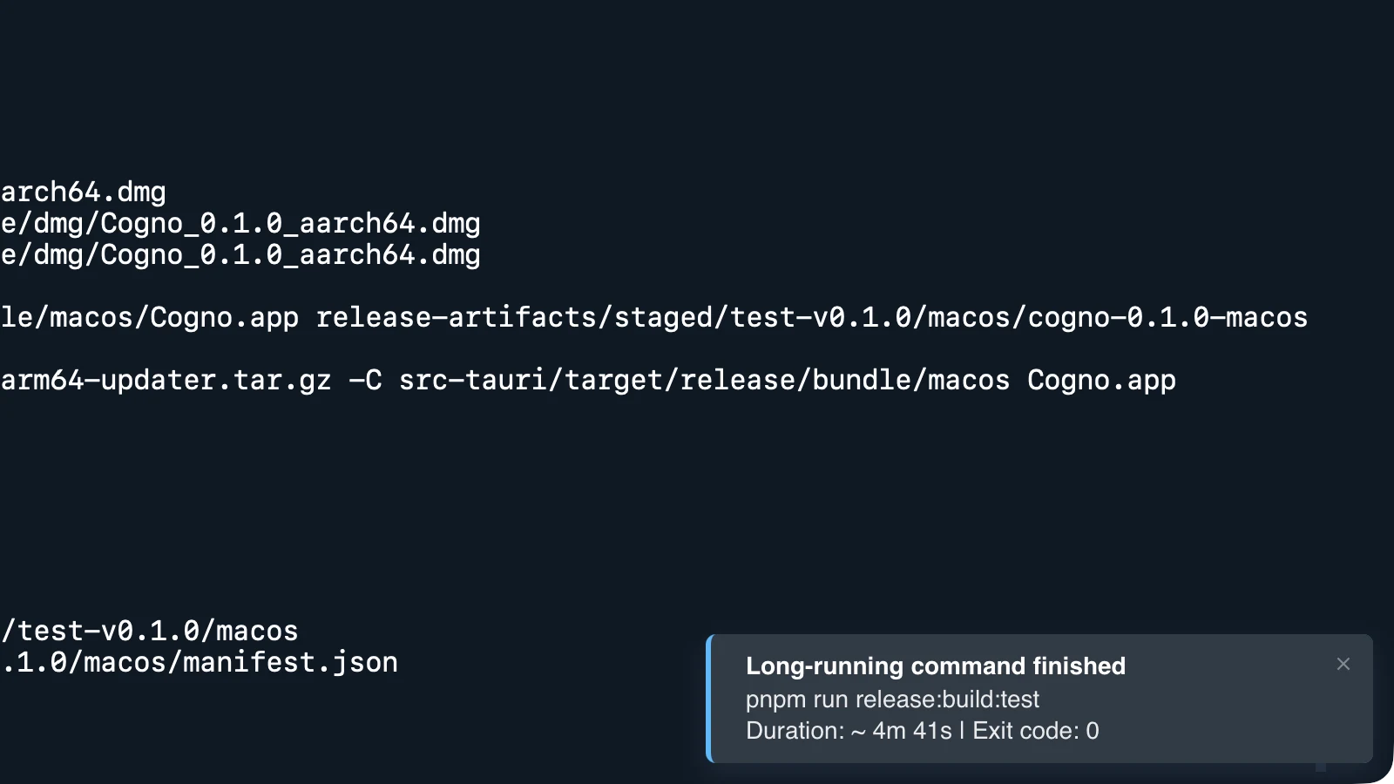Viewport: 1394px width, 784px height.
Task: Click the -C flag in the tar command
Action: tap(365, 380)
